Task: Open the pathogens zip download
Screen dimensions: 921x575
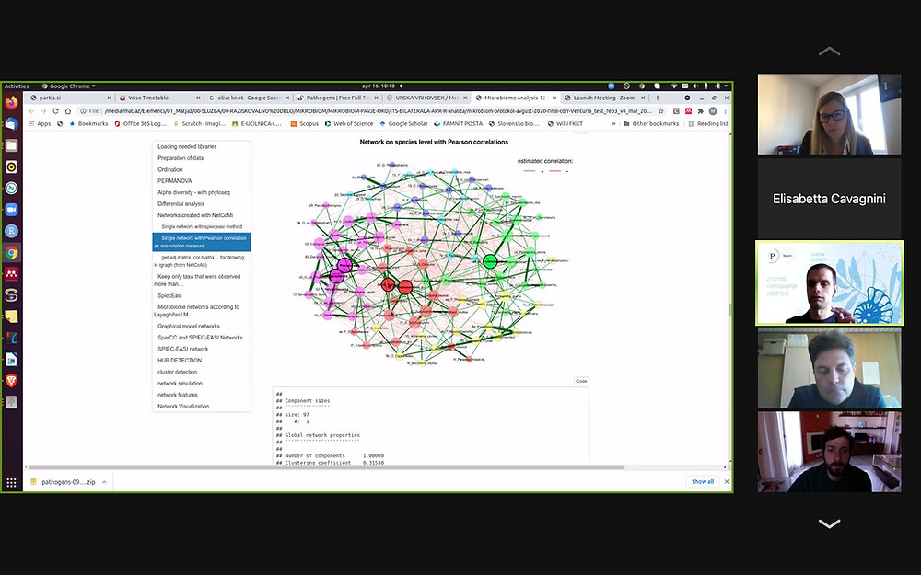Action: 67,482
